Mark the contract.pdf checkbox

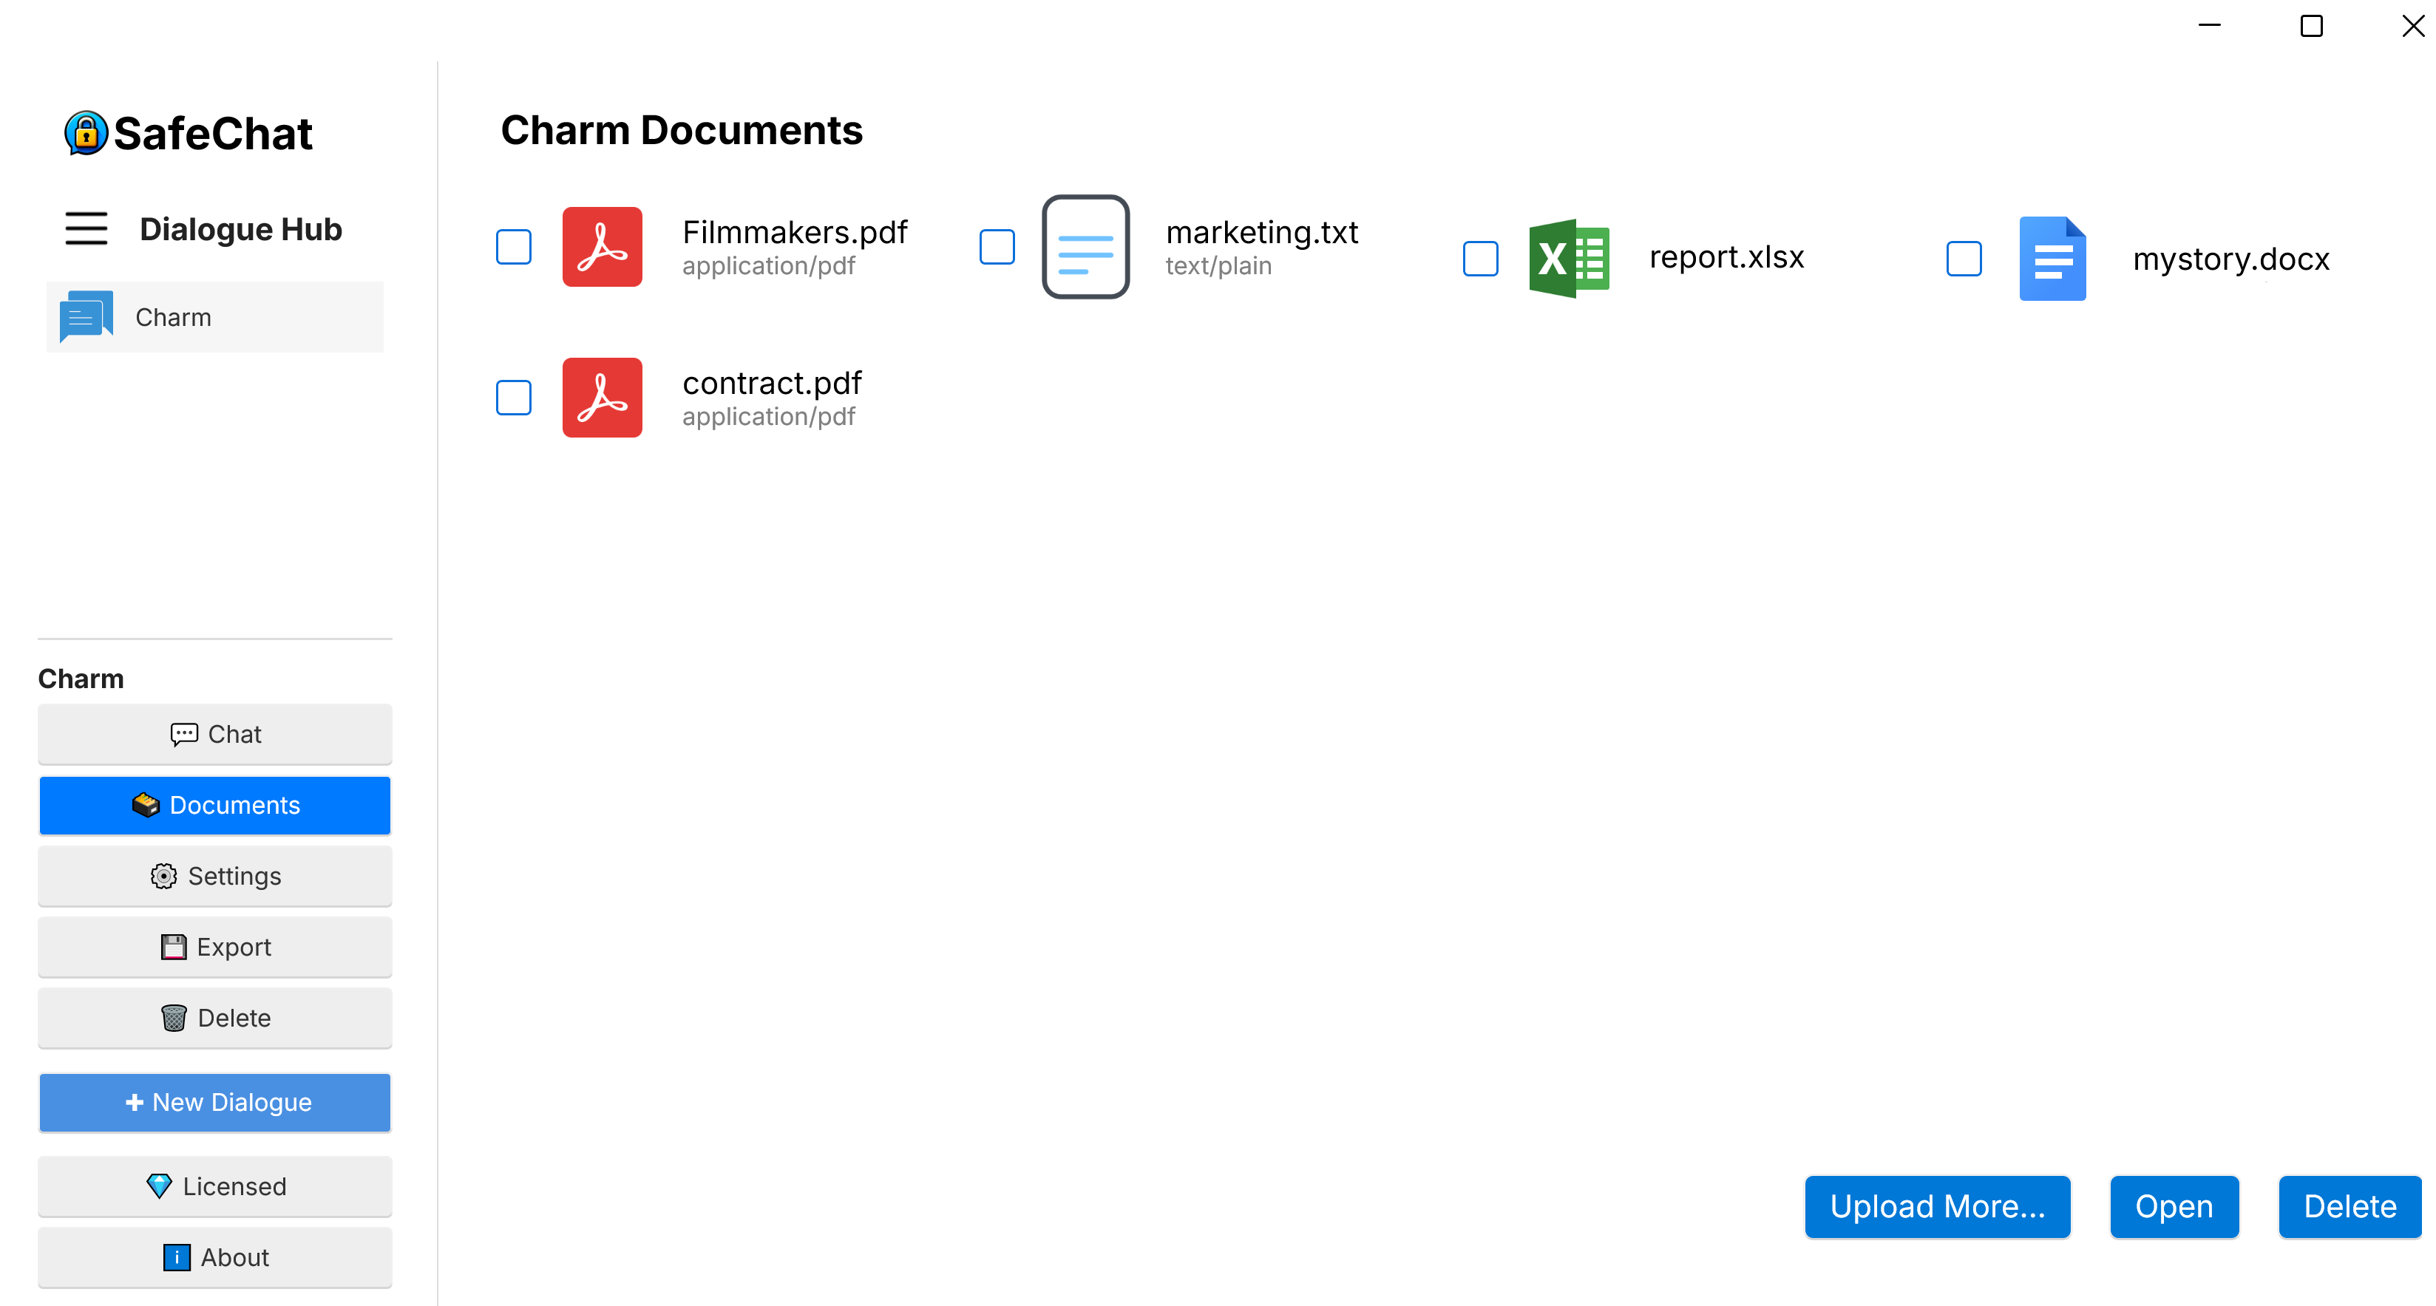[x=514, y=397]
